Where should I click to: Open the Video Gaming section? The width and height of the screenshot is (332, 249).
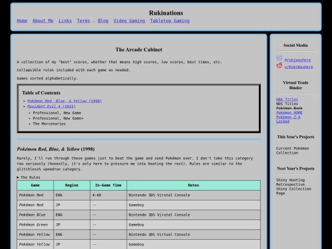pyautogui.click(x=129, y=21)
